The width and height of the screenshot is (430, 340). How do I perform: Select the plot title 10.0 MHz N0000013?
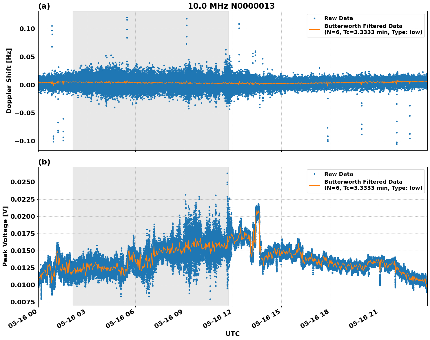[x=232, y=5]
